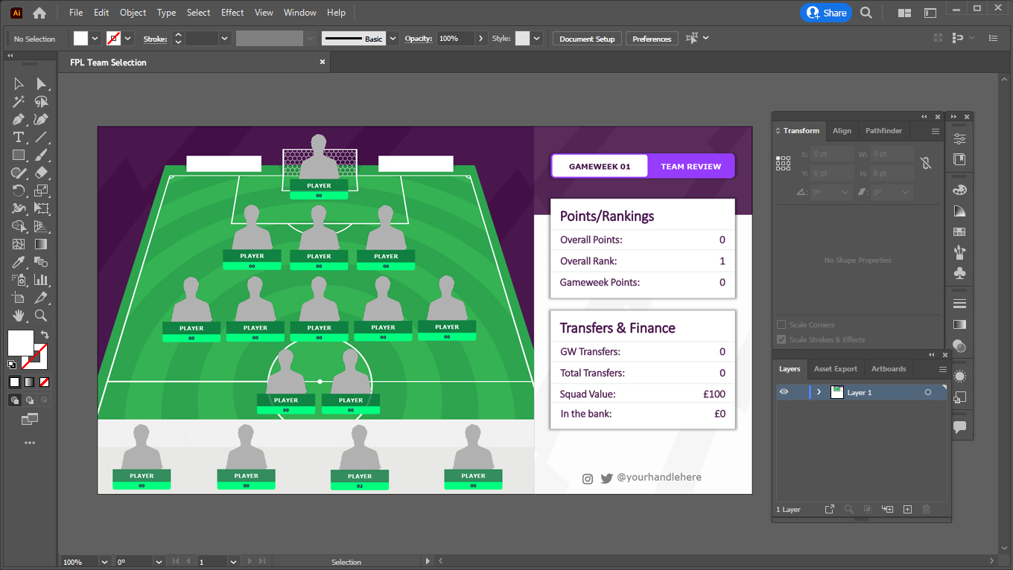Viewport: 1013px width, 570px height.
Task: Open the Symbols panel icon
Action: click(x=959, y=273)
